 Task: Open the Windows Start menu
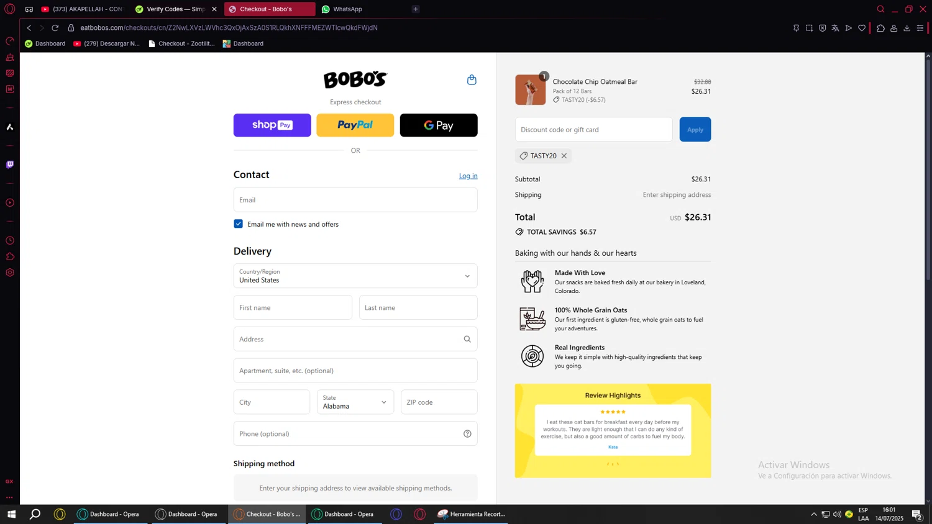tap(11, 514)
